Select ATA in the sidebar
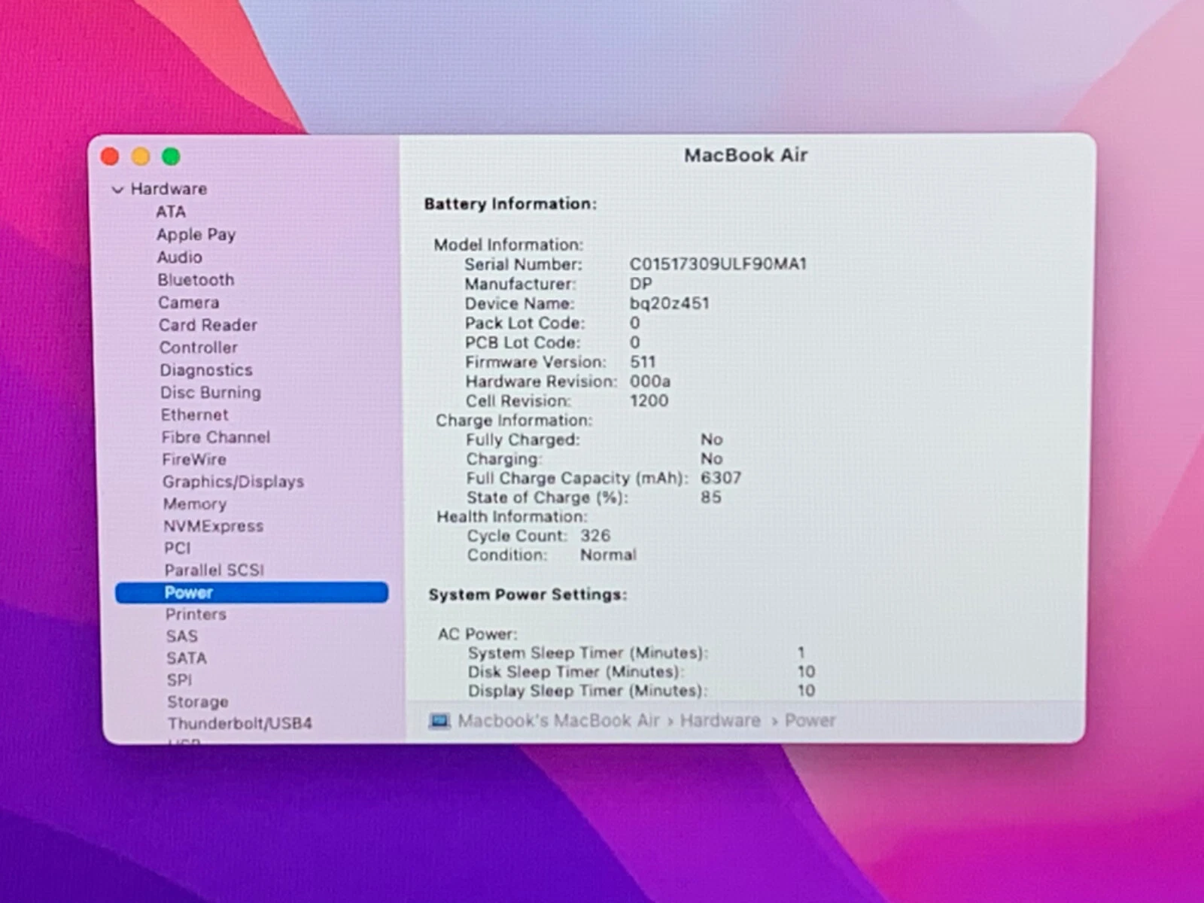1204x903 pixels. [171, 211]
